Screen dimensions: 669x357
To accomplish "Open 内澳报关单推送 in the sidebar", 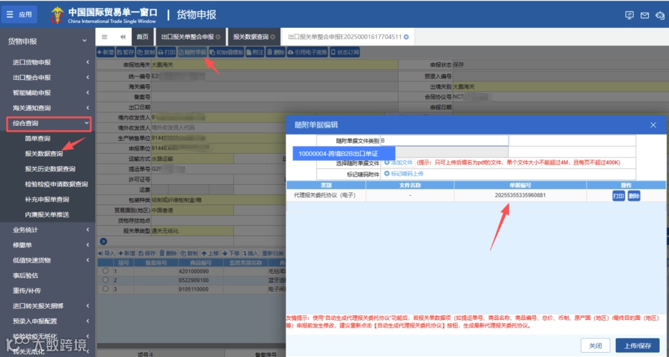I will click(47, 215).
